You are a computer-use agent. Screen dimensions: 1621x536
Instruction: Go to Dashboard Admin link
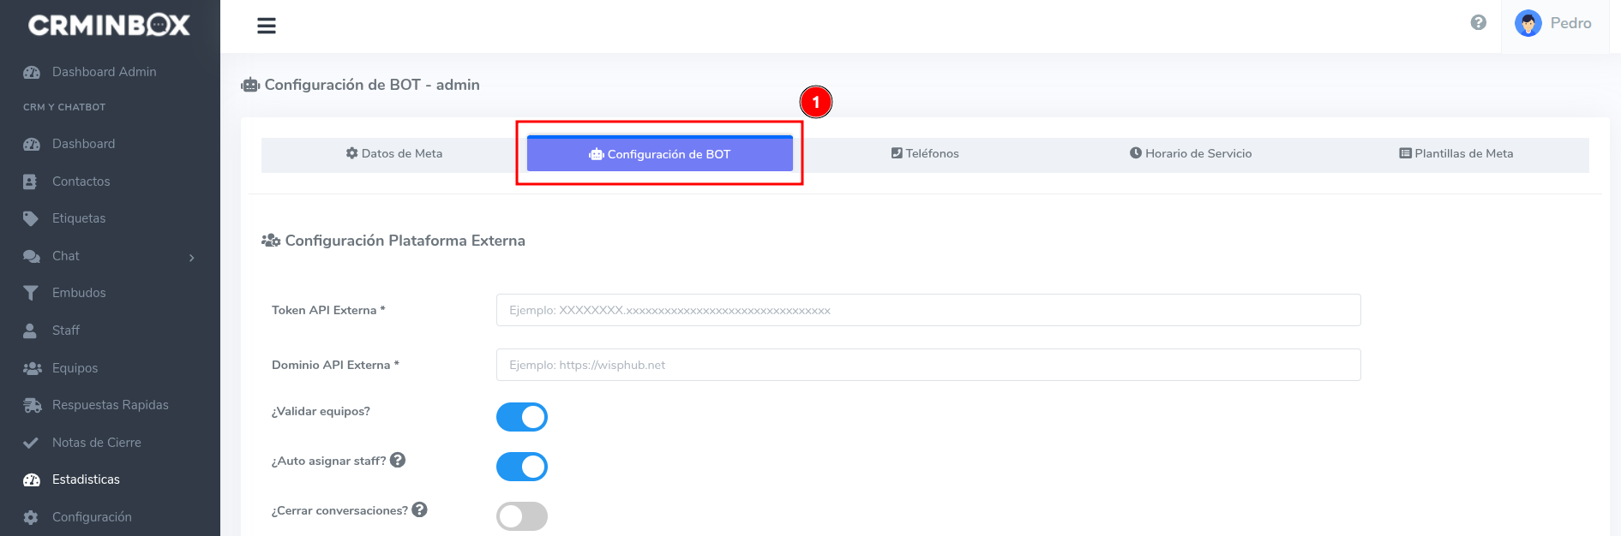pyautogui.click(x=104, y=72)
